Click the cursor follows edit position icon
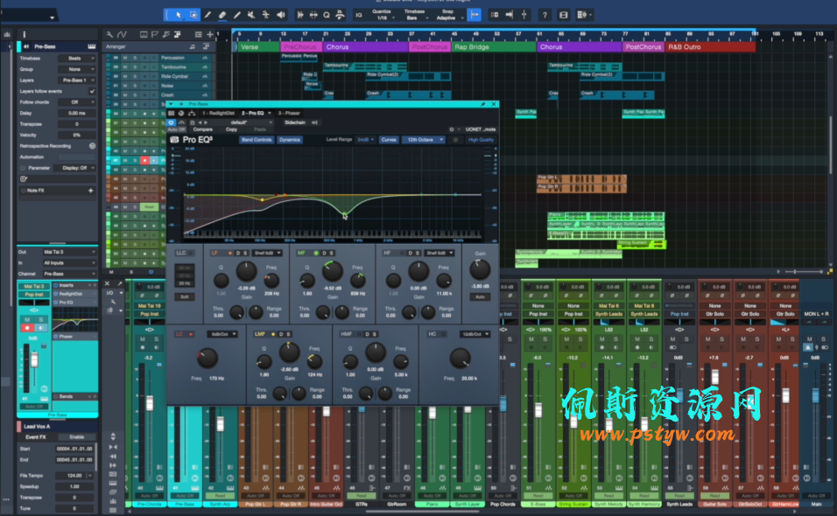This screenshot has width=837, height=516. pyautogui.click(x=524, y=15)
